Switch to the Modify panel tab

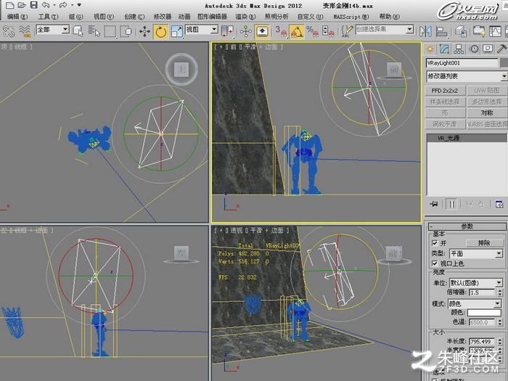444,49
